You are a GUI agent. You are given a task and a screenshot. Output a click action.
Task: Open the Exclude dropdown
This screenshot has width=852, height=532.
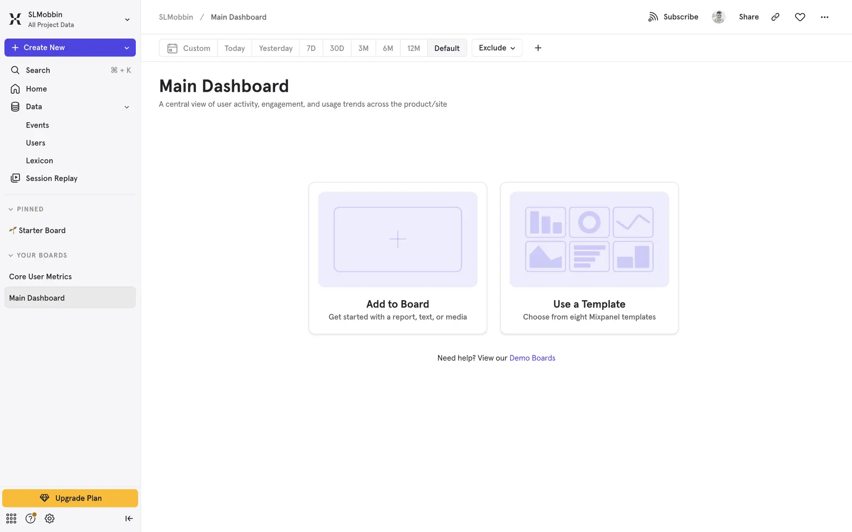coord(497,48)
